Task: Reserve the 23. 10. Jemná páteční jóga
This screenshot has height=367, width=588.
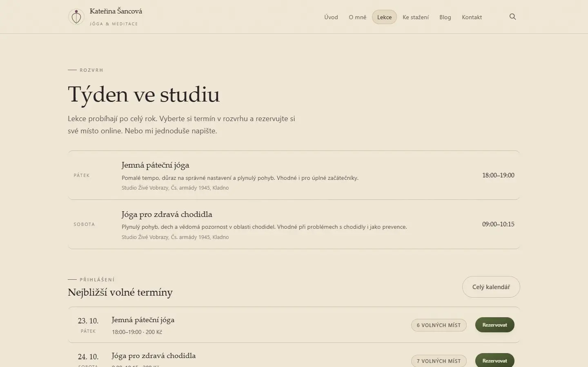Action: pyautogui.click(x=494, y=325)
